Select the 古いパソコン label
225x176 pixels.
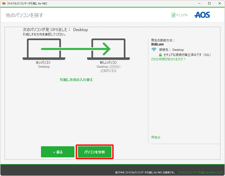(x=43, y=63)
